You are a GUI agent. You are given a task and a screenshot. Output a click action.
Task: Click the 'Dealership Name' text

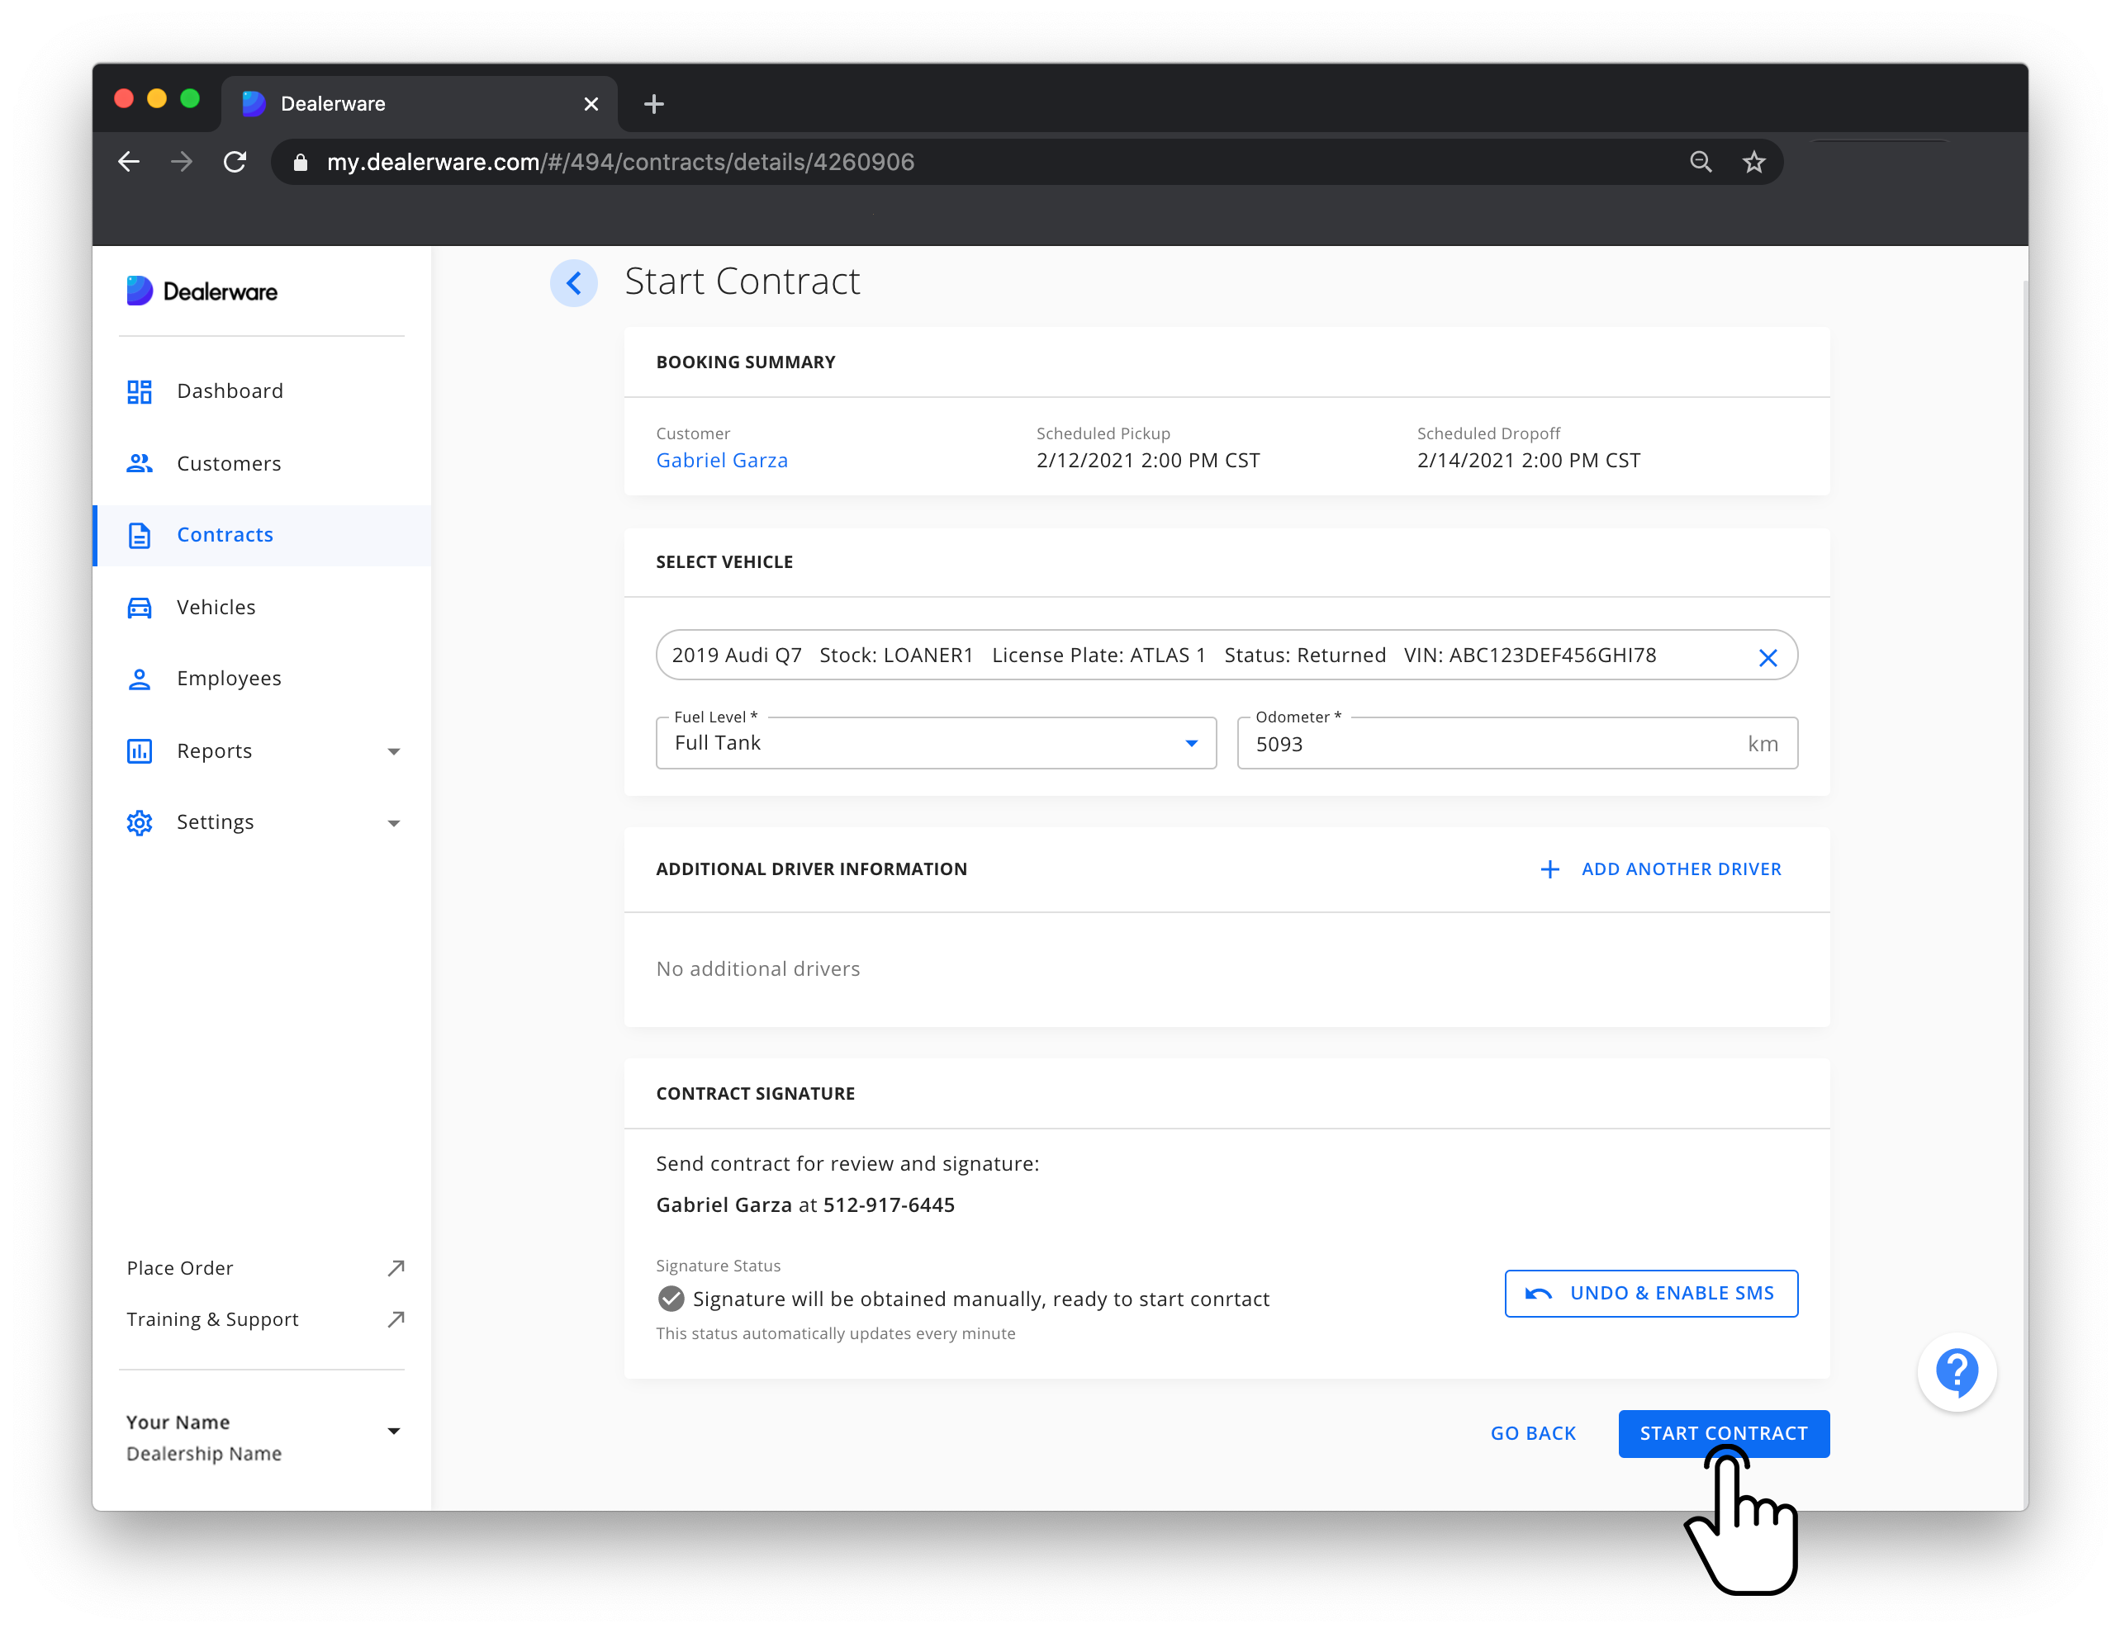coord(204,1453)
